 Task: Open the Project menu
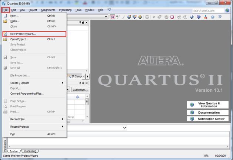(33, 10)
